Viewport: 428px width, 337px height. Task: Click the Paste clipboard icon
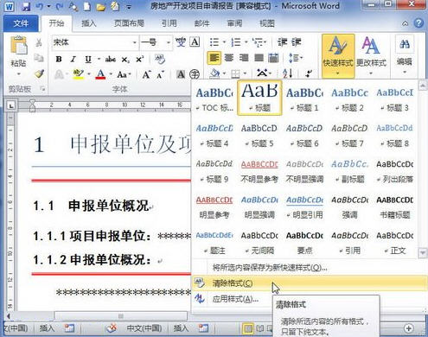point(19,46)
